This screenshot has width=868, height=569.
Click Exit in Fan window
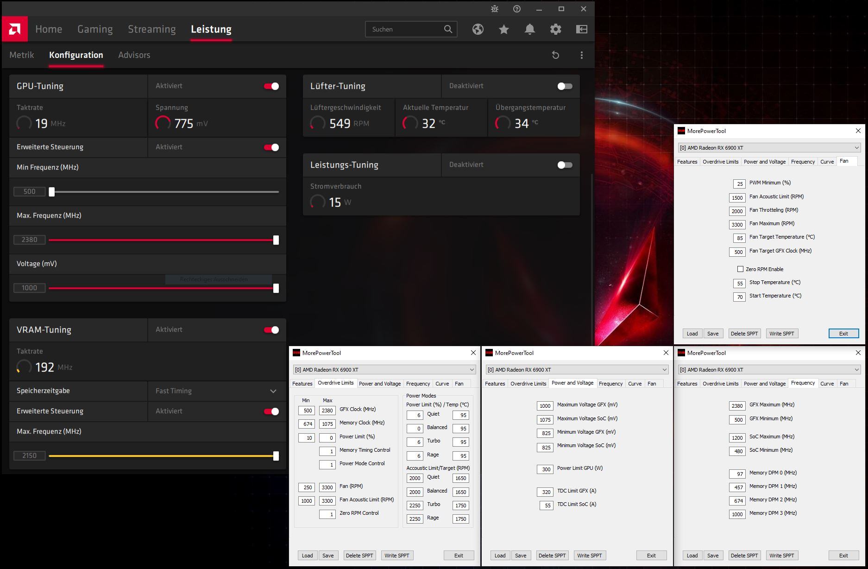coord(843,334)
